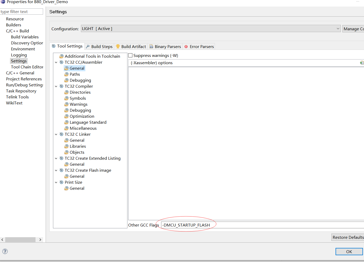
Task: Collapse the TC32 Compiler tree node
Action: tap(56, 86)
